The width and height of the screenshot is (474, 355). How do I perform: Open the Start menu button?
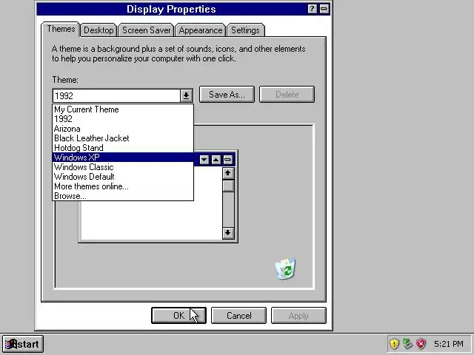(x=21, y=344)
